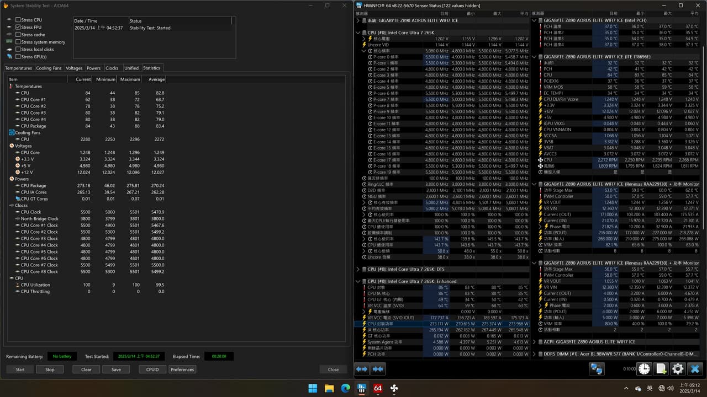Click the HWiNFO title bar app icon
The width and height of the screenshot is (707, 397).
[x=359, y=5]
